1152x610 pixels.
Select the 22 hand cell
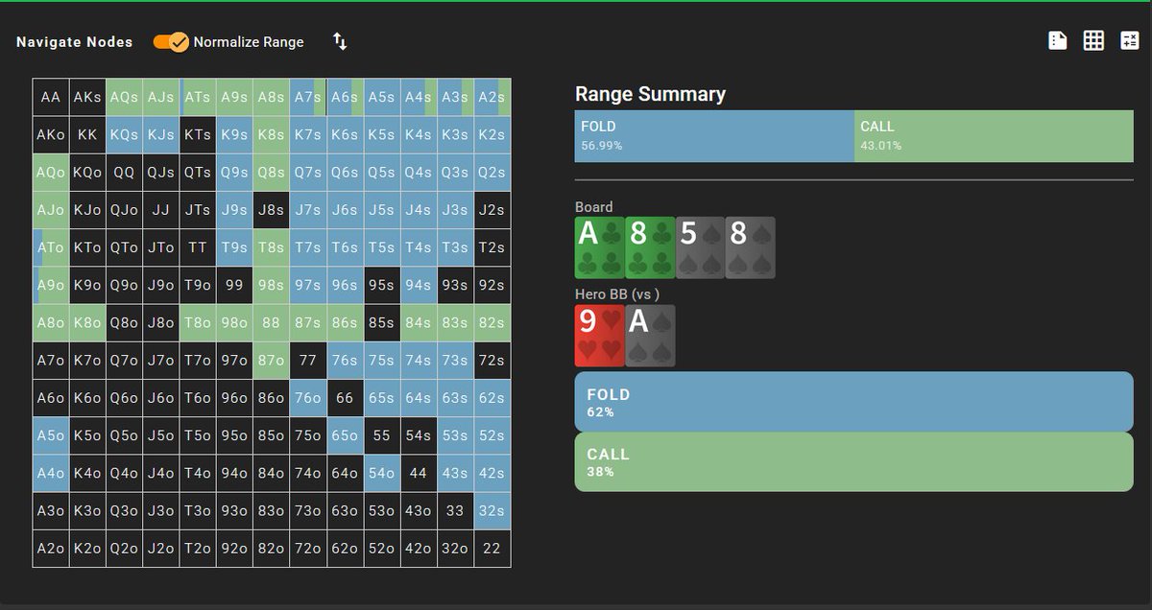pos(492,549)
